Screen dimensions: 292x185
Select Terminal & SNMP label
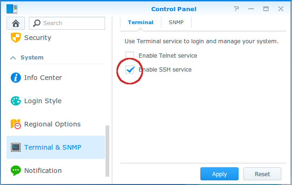[x=53, y=147]
